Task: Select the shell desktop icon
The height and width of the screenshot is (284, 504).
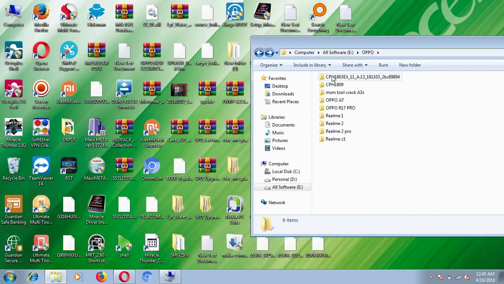Action: coord(124,247)
